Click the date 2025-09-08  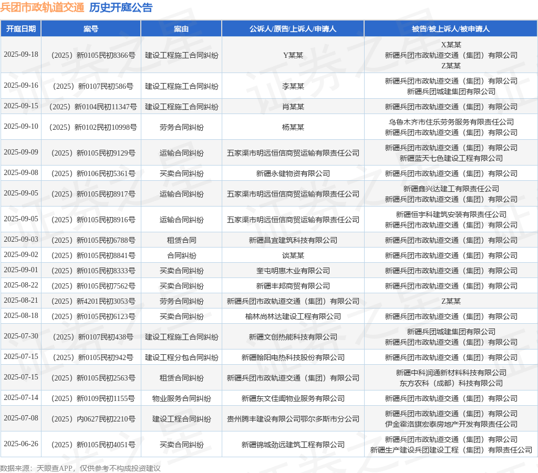tap(21, 173)
